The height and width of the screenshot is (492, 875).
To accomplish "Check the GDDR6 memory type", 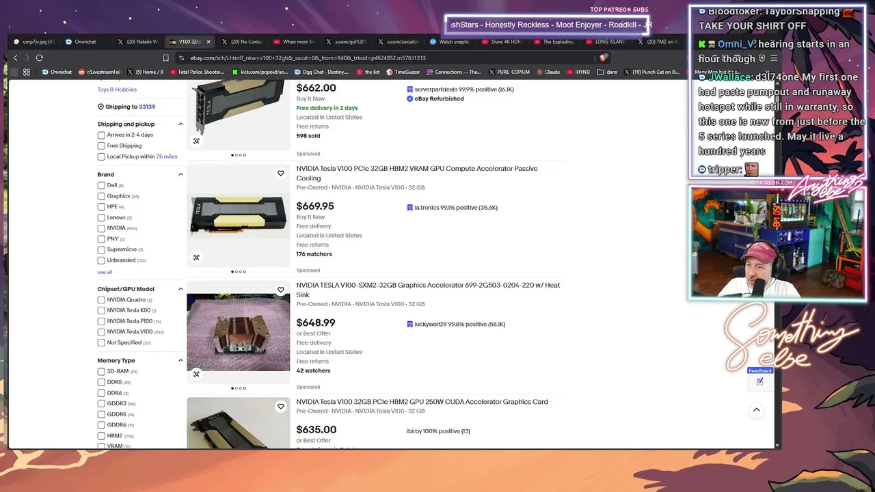I will pos(101,425).
